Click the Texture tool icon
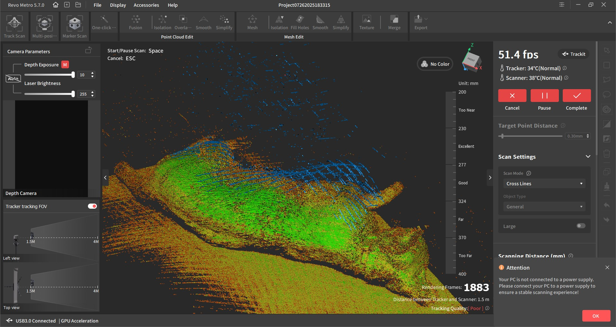Screen dimensions: 616x327 (x=366, y=23)
